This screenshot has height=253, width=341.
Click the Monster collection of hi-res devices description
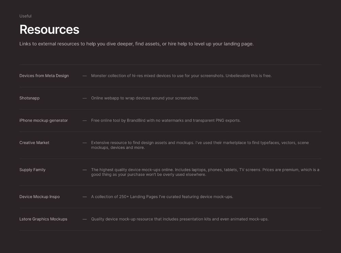point(181,76)
